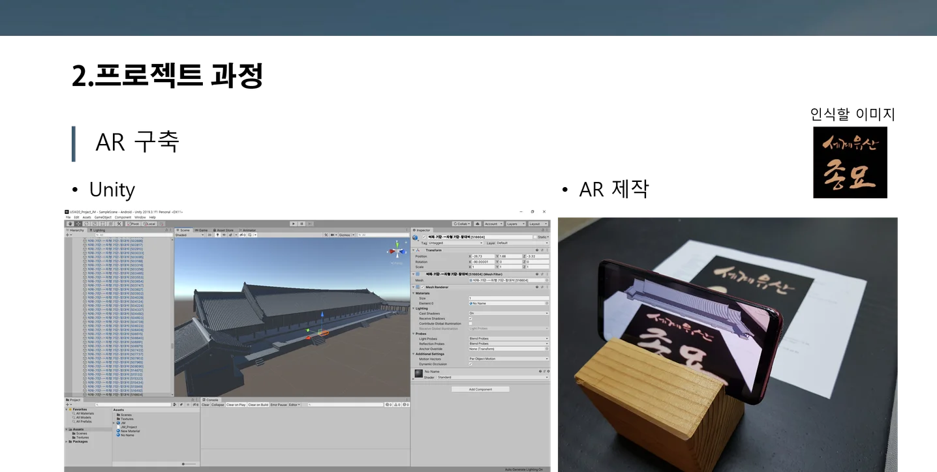Viewport: 937px width, 472px height.
Task: Toggle scene lighting lightbulb icon
Action: pyautogui.click(x=218, y=235)
